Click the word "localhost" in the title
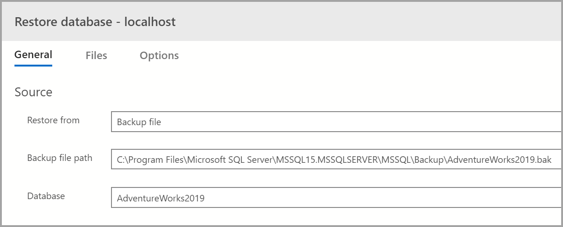 (150, 22)
